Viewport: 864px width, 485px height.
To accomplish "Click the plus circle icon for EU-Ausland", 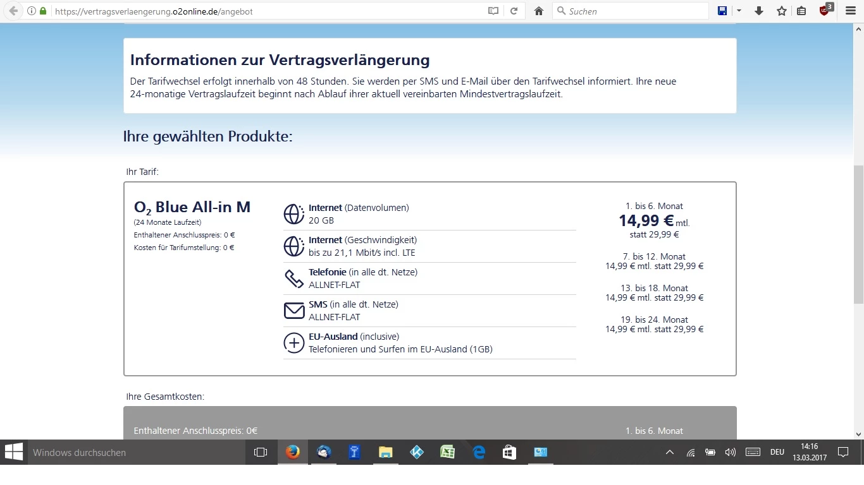I will pos(294,343).
